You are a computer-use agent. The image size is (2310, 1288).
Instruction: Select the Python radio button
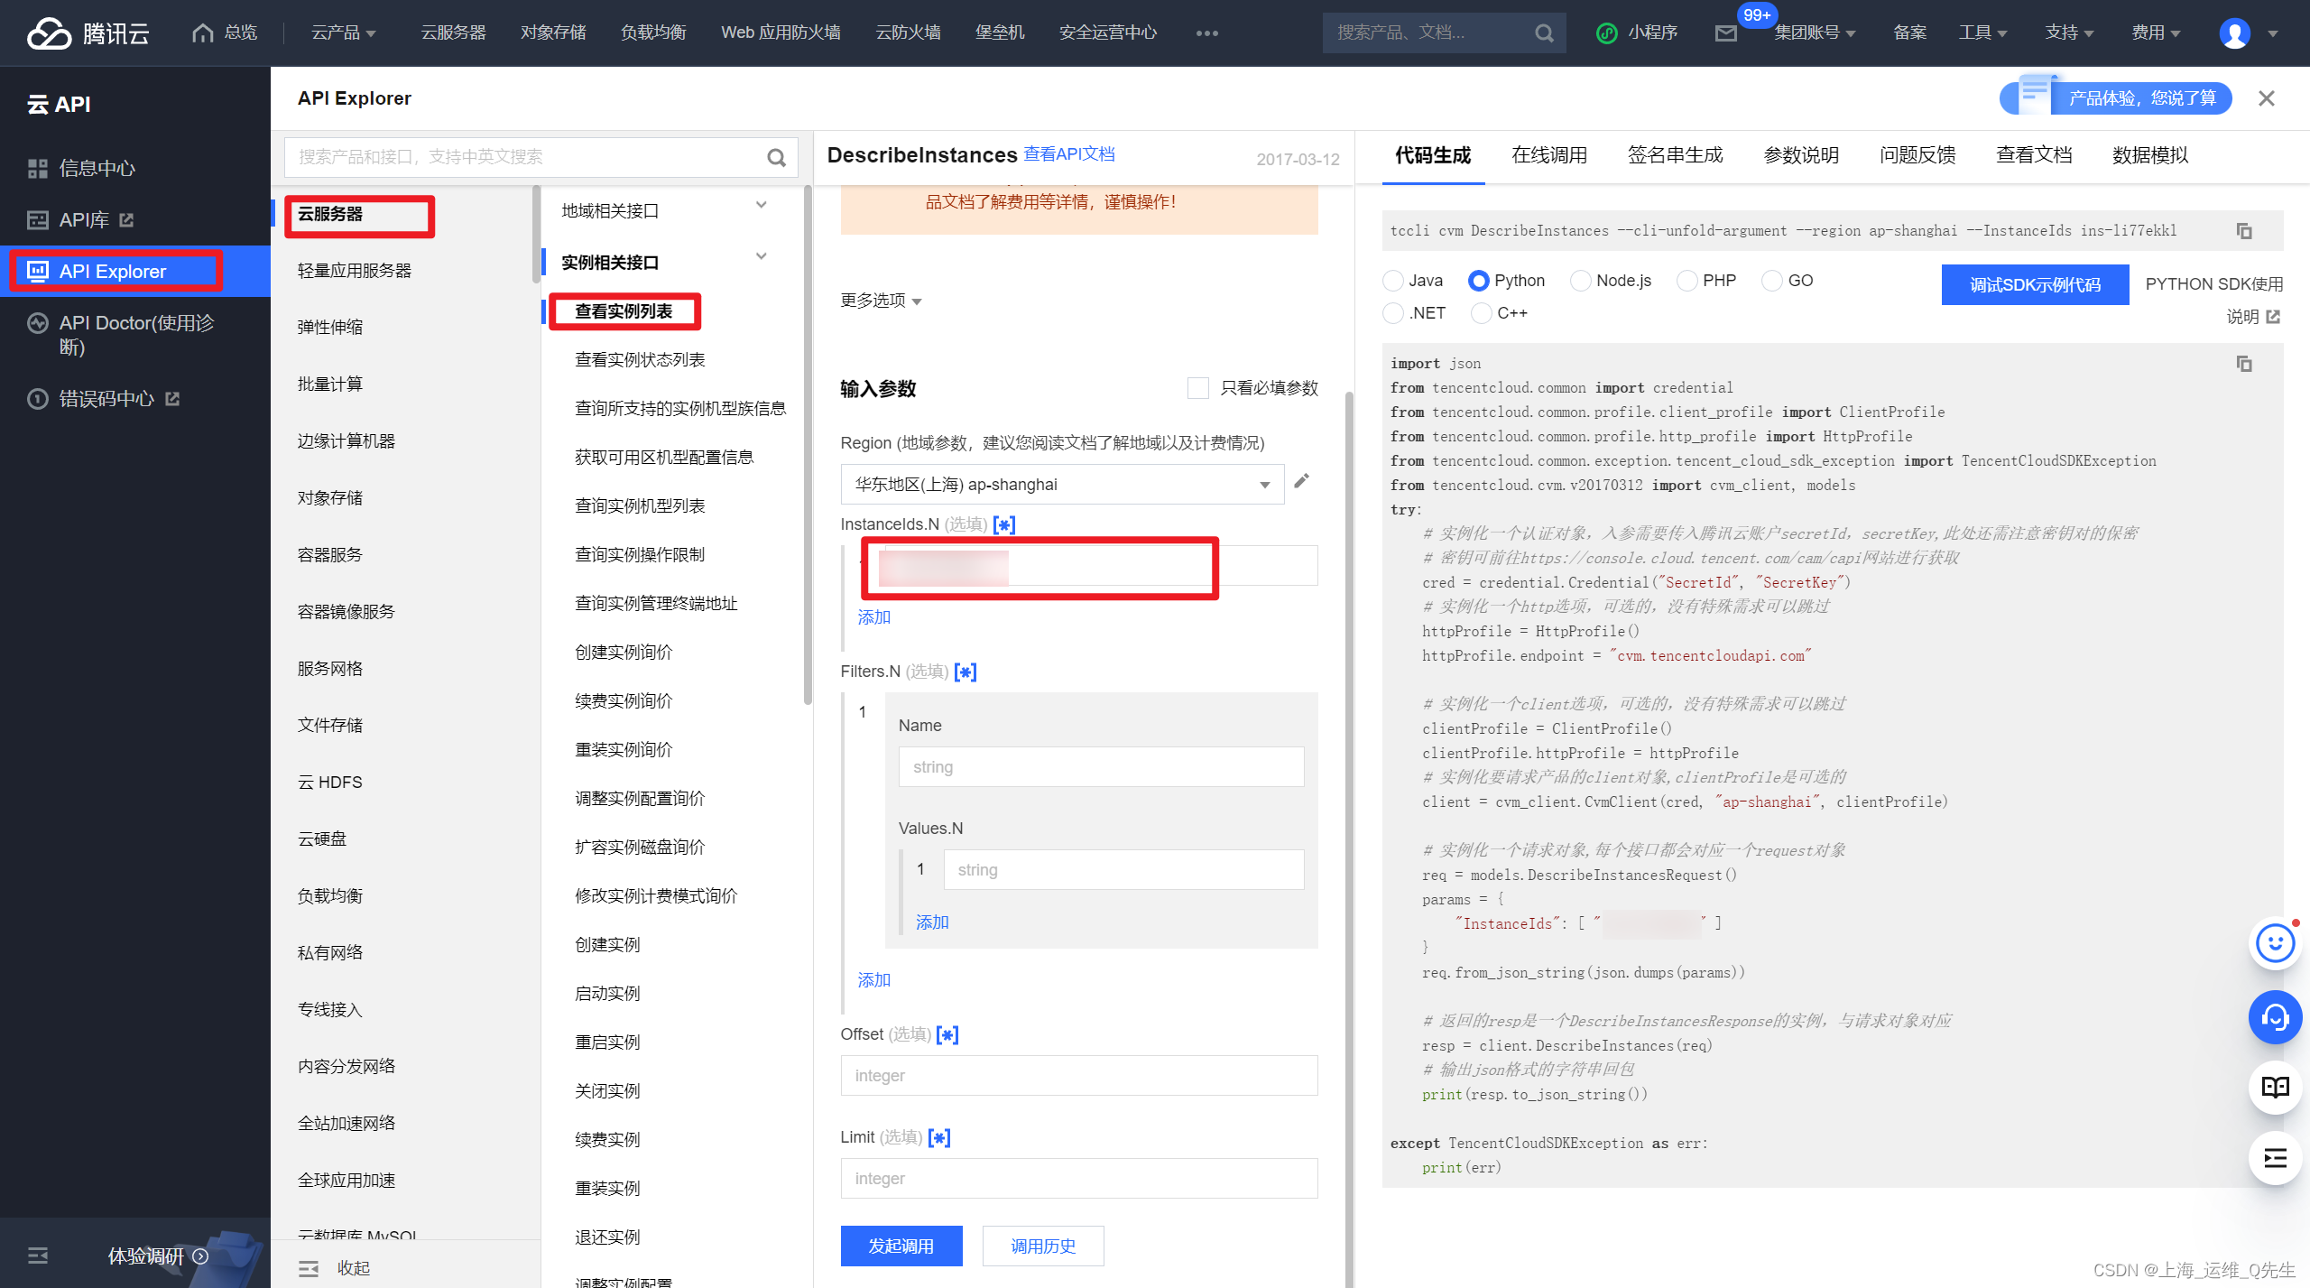(x=1478, y=281)
